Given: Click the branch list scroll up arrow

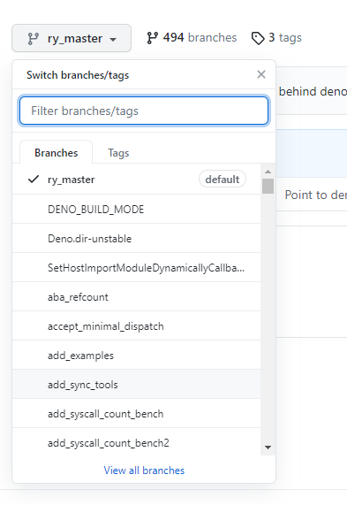Looking at the screenshot, I should click(x=268, y=172).
